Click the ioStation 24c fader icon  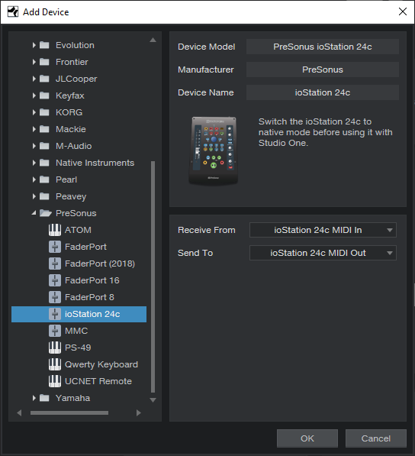coord(55,314)
